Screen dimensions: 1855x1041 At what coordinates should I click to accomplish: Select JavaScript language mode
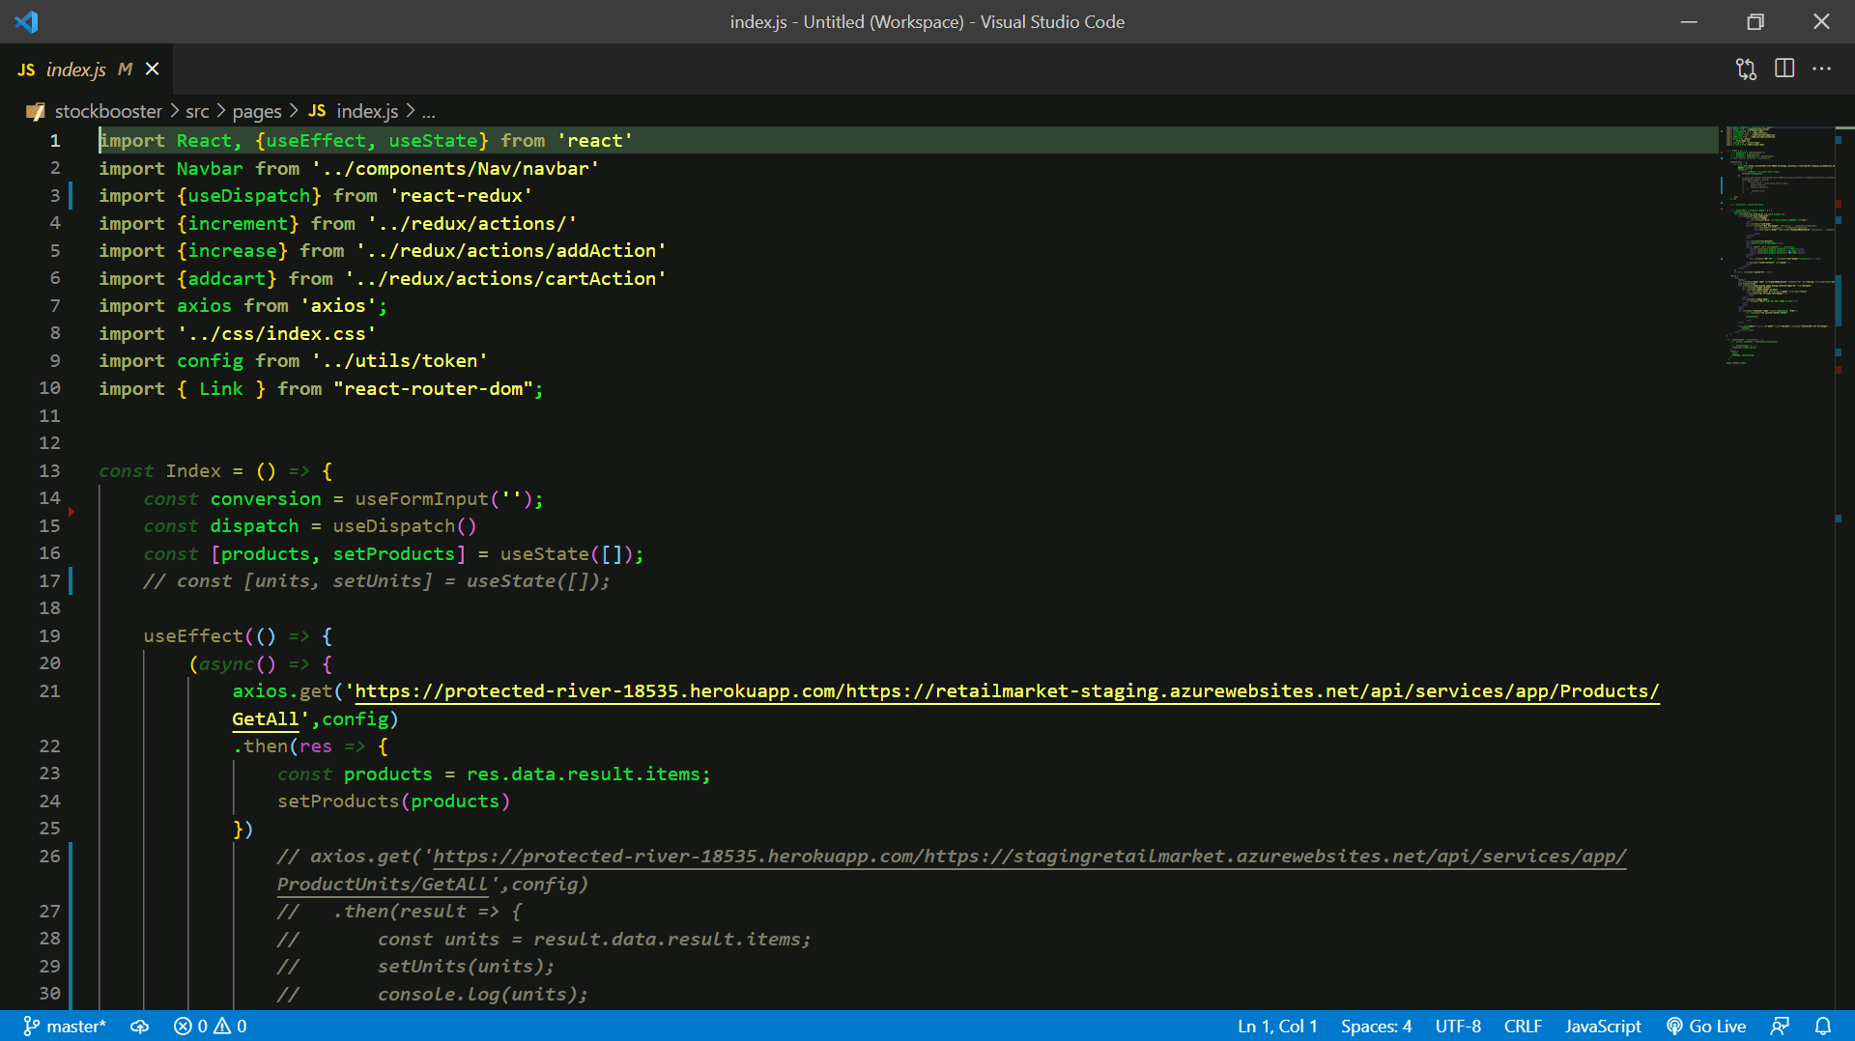coord(1603,1026)
